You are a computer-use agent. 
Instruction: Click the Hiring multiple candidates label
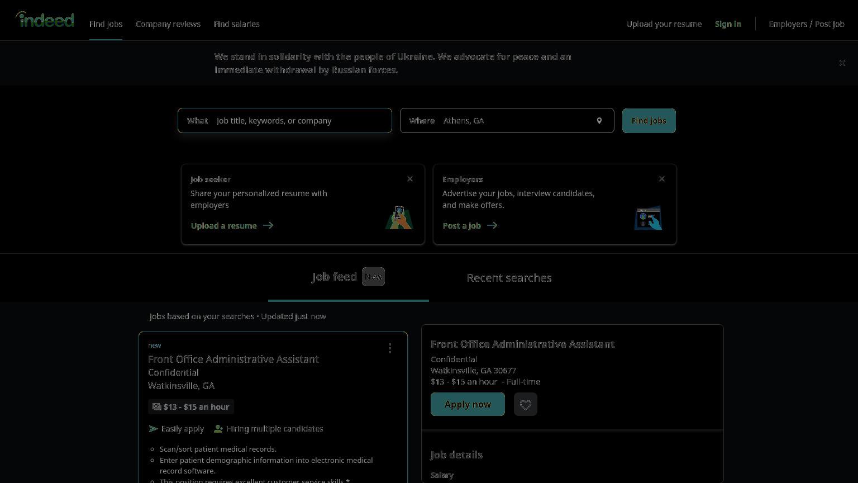[275, 429]
